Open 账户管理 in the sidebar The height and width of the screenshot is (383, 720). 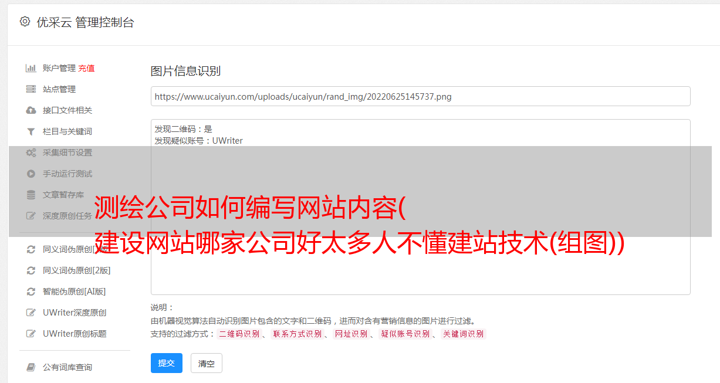pyautogui.click(x=59, y=68)
